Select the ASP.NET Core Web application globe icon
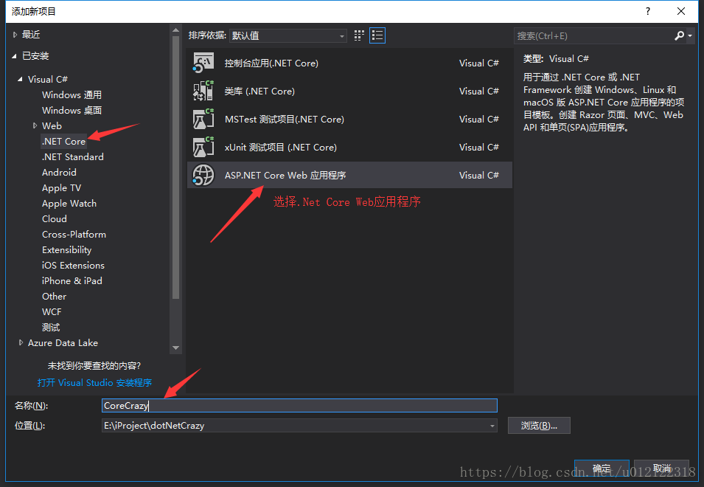704x487 pixels. [x=203, y=175]
